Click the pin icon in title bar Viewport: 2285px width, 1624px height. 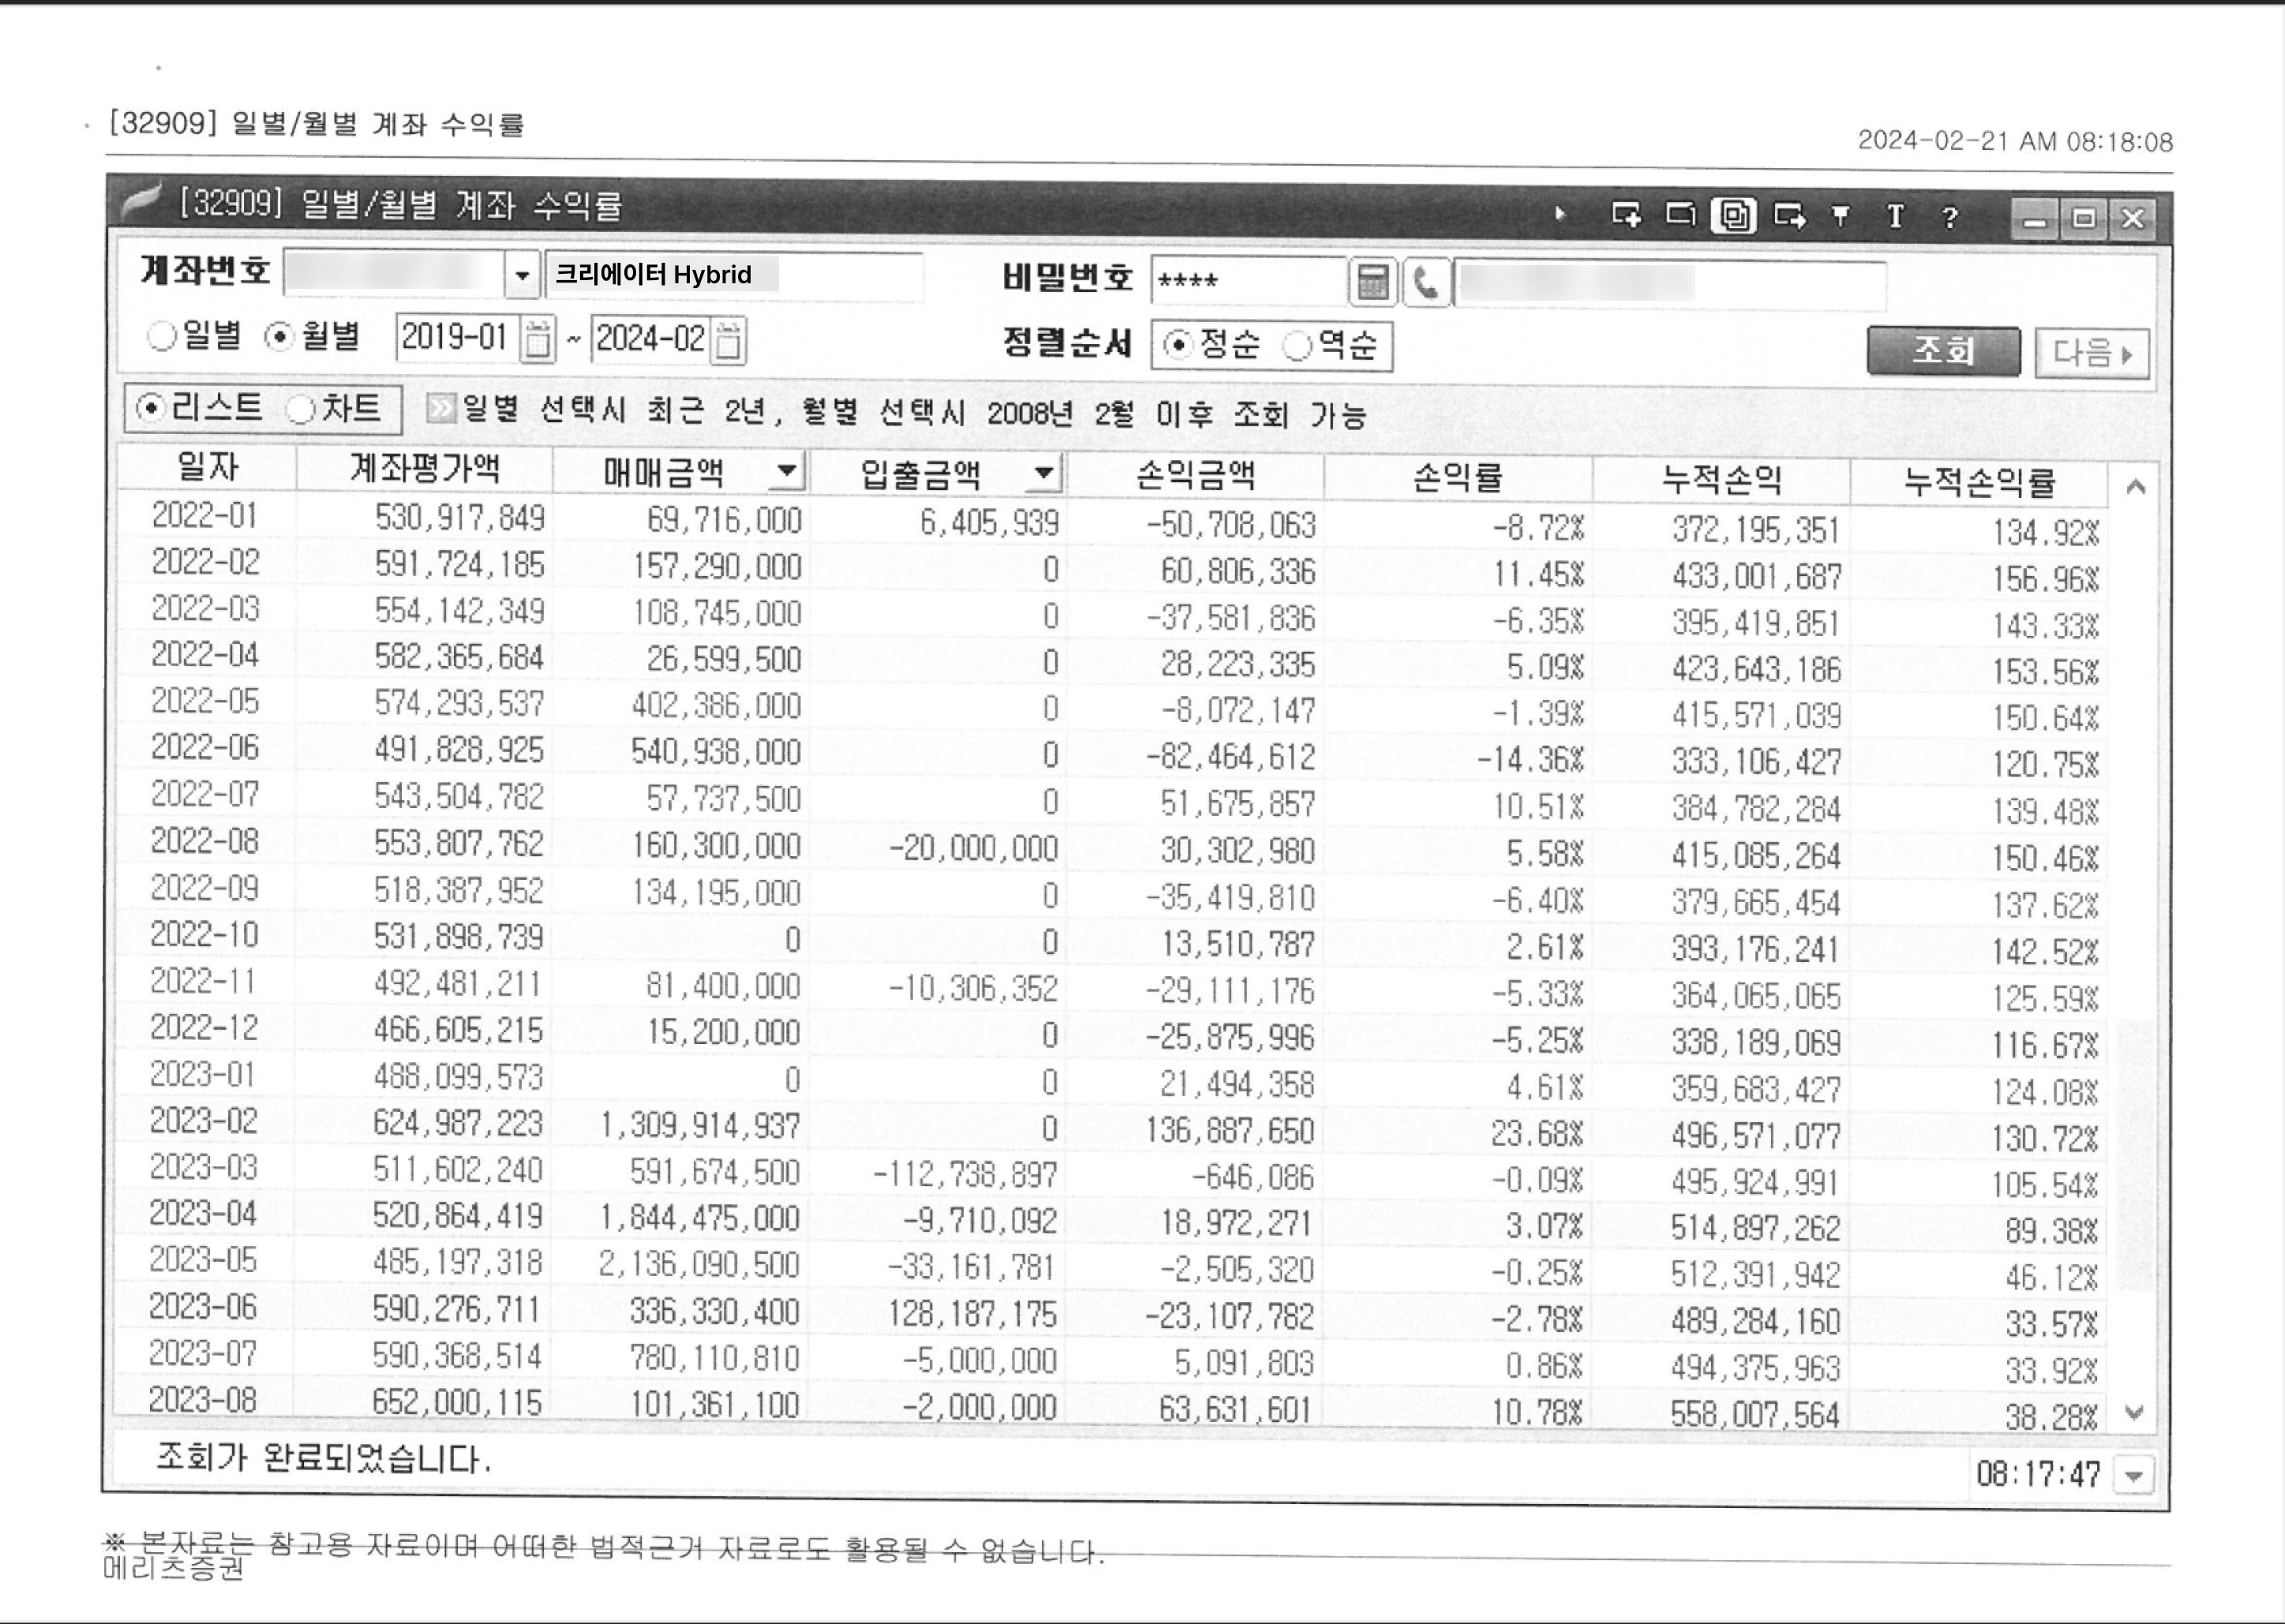tap(1840, 215)
